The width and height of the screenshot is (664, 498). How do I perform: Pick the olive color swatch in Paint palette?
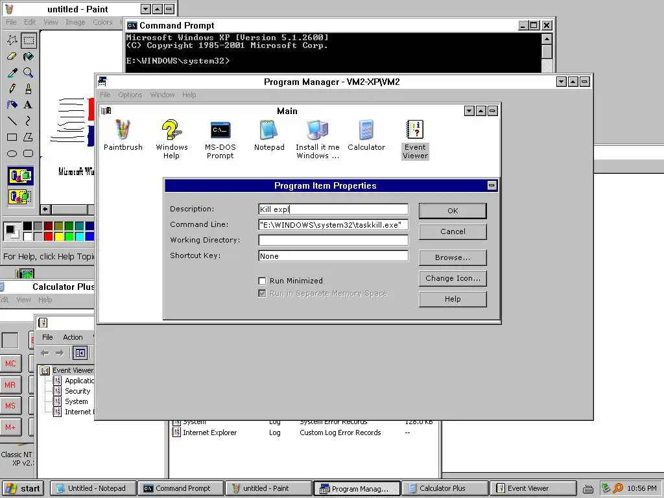(58, 226)
